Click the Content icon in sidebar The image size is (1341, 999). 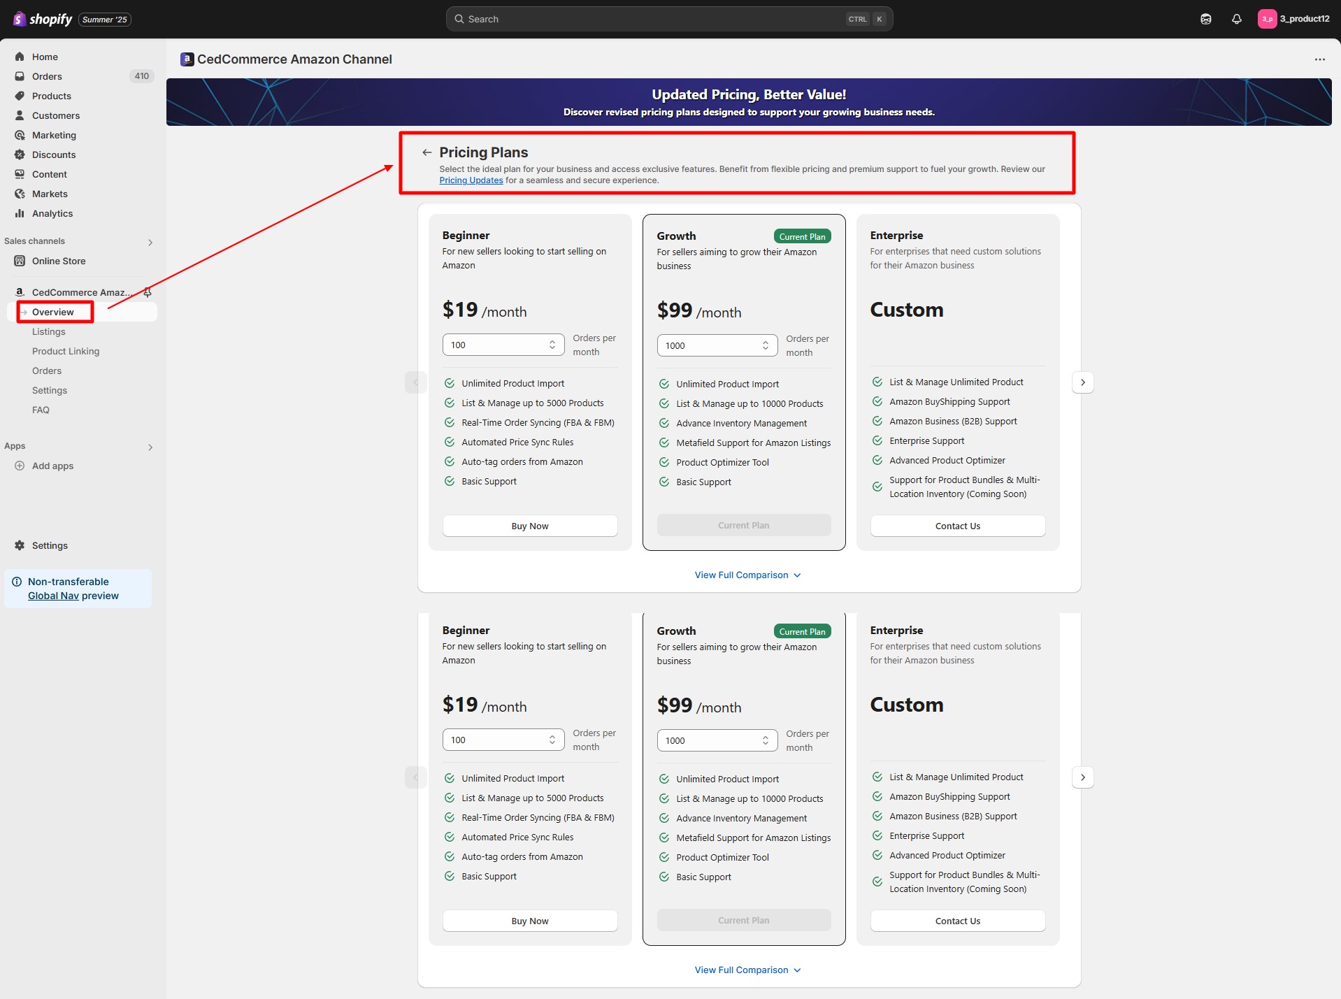(20, 174)
